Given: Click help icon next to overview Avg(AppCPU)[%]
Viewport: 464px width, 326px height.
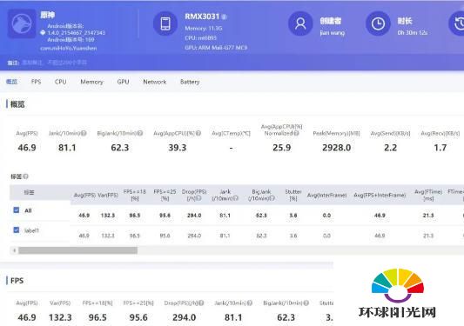Looking at the screenshot, I should (x=198, y=133).
